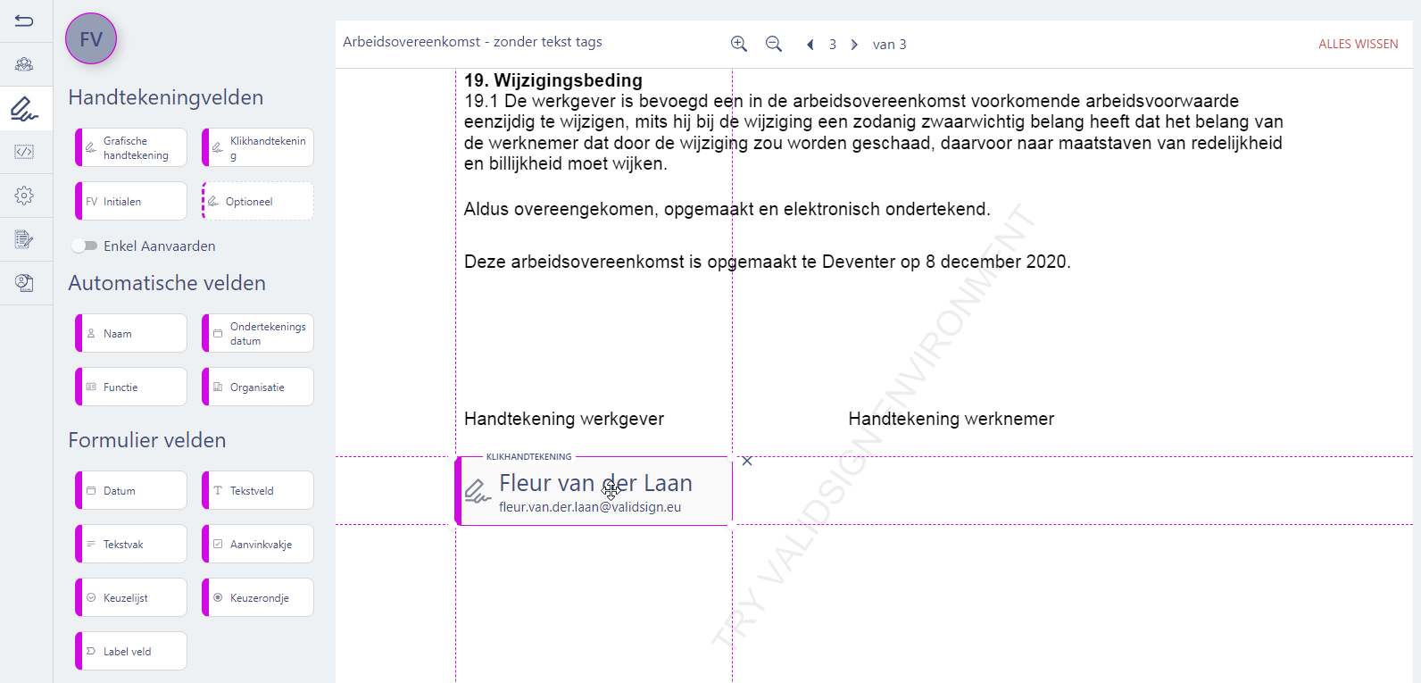Viewport: 1421px width, 683px height.
Task: Click the 'van 3' page count text
Action: 889,45
